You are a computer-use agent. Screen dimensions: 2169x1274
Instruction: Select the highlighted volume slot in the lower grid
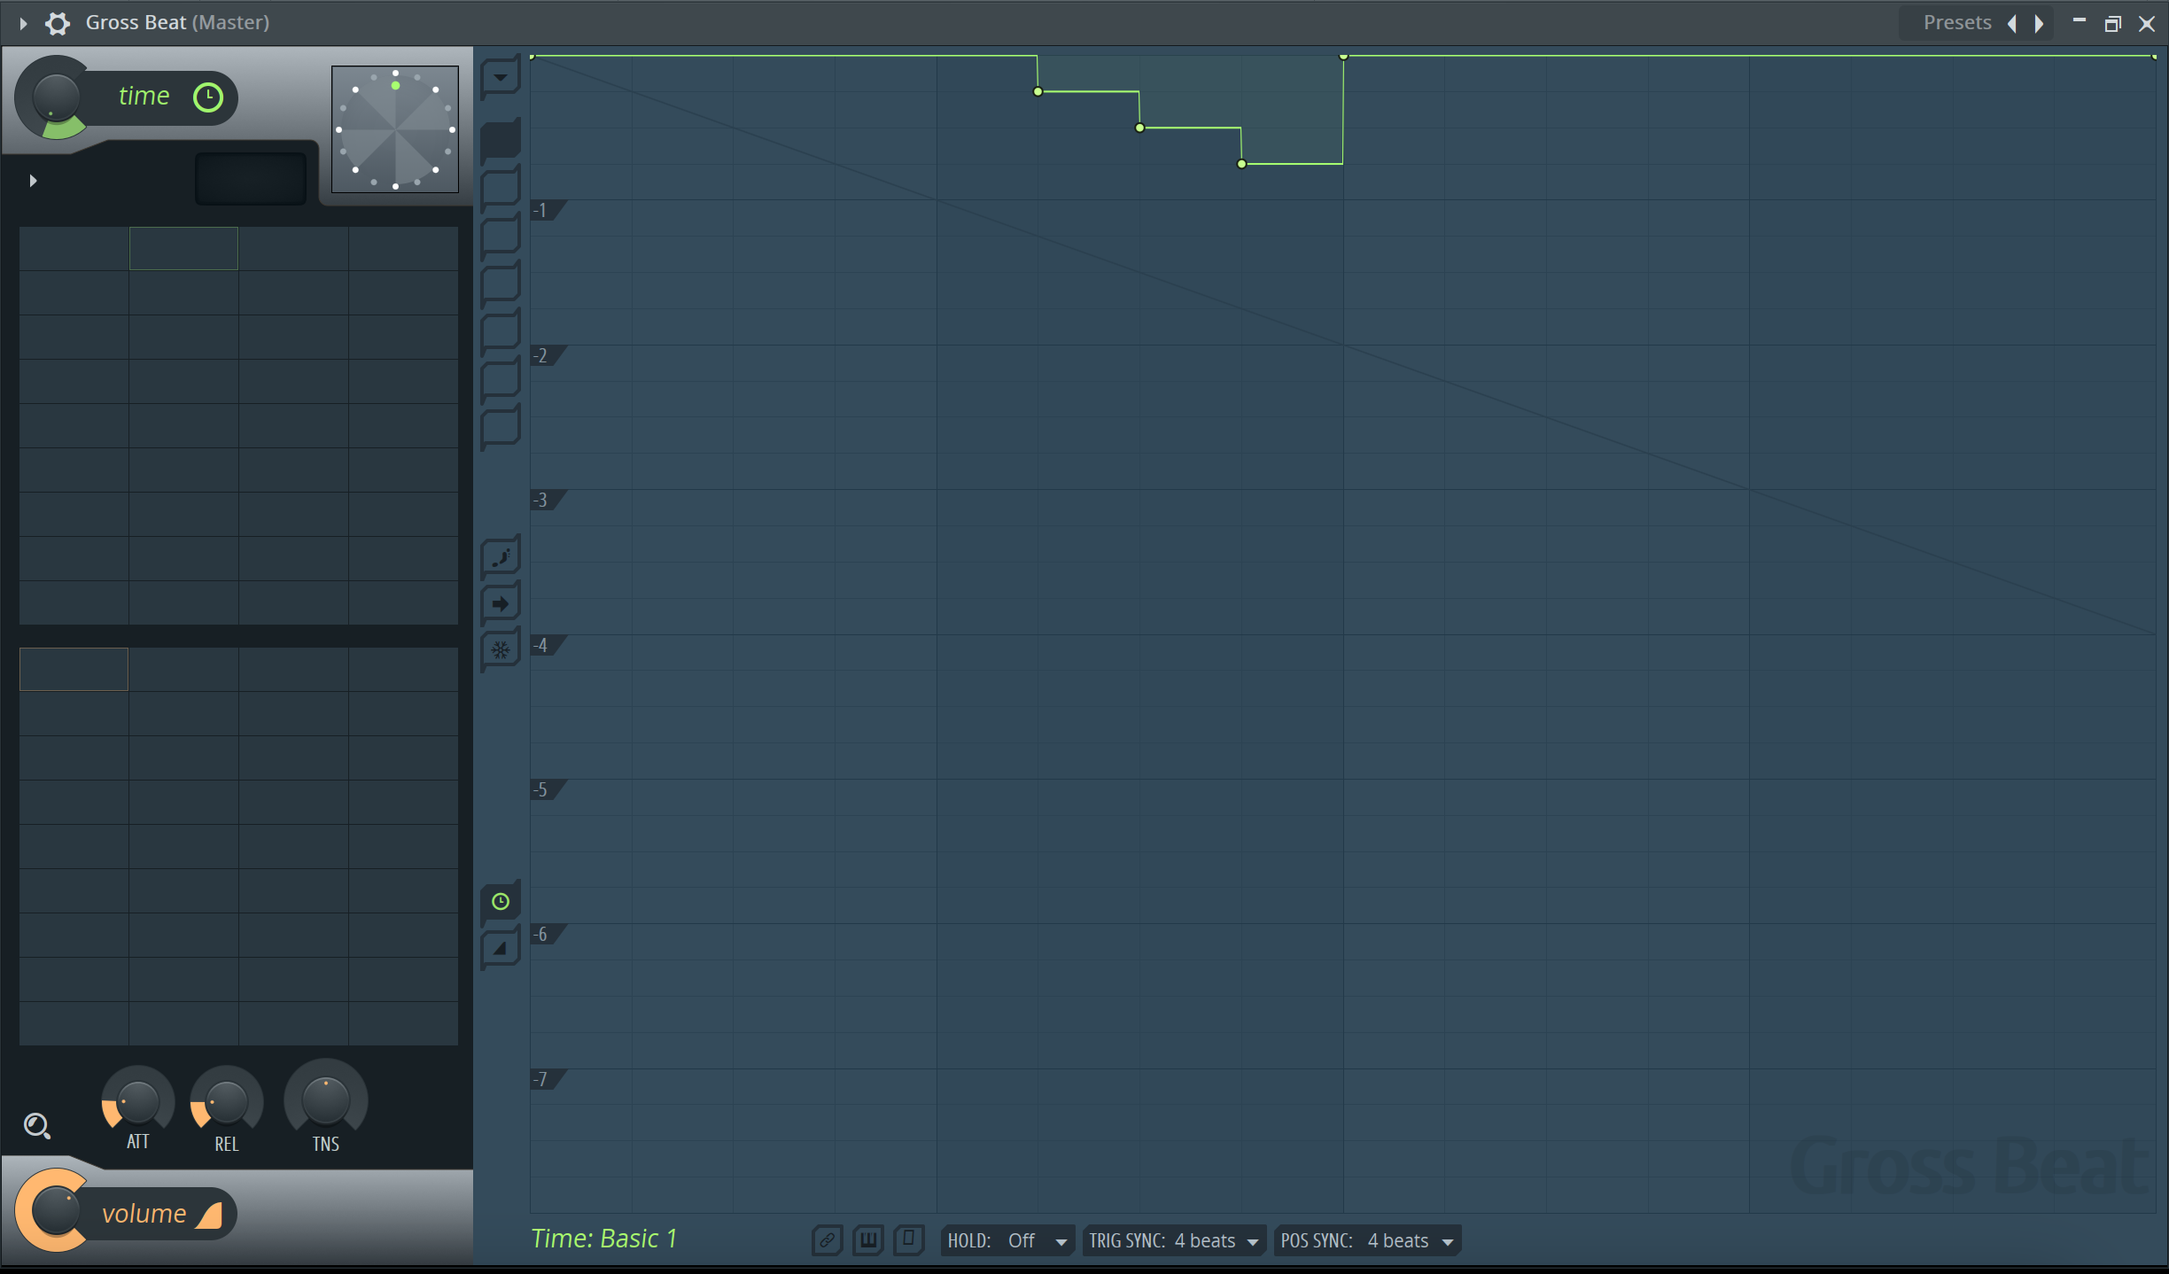coord(74,669)
